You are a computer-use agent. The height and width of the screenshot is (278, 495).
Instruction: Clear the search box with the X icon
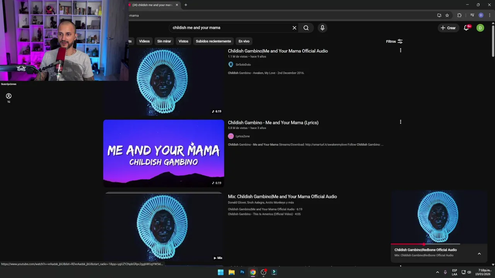pos(294,28)
